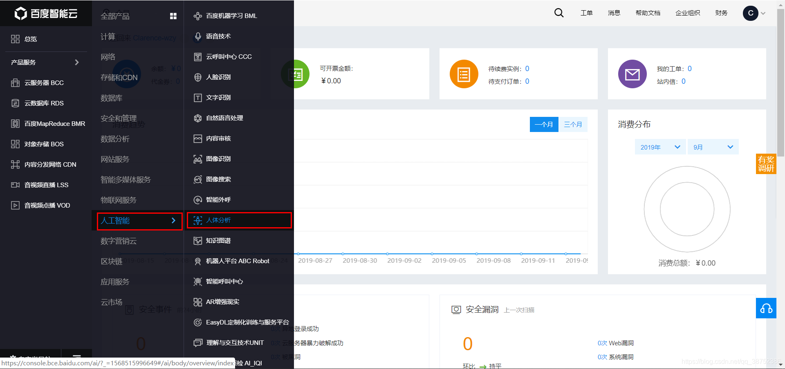
Task: Open 企业组织 link
Action: pos(688,13)
